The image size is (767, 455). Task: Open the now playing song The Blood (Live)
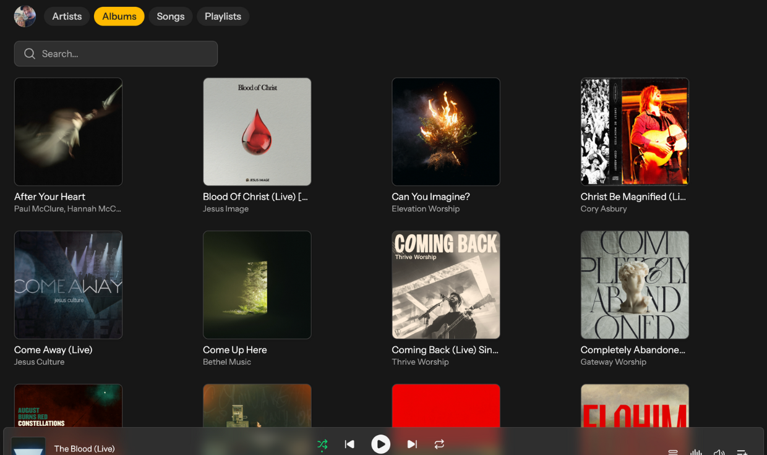pyautogui.click(x=84, y=449)
